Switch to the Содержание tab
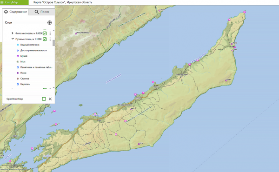This screenshot has width=279, height=172. click(15, 12)
